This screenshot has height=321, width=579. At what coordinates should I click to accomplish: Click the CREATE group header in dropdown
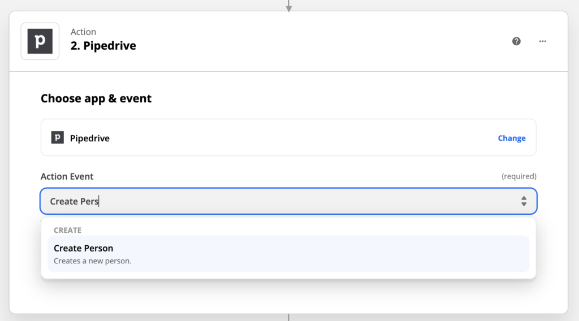click(68, 230)
